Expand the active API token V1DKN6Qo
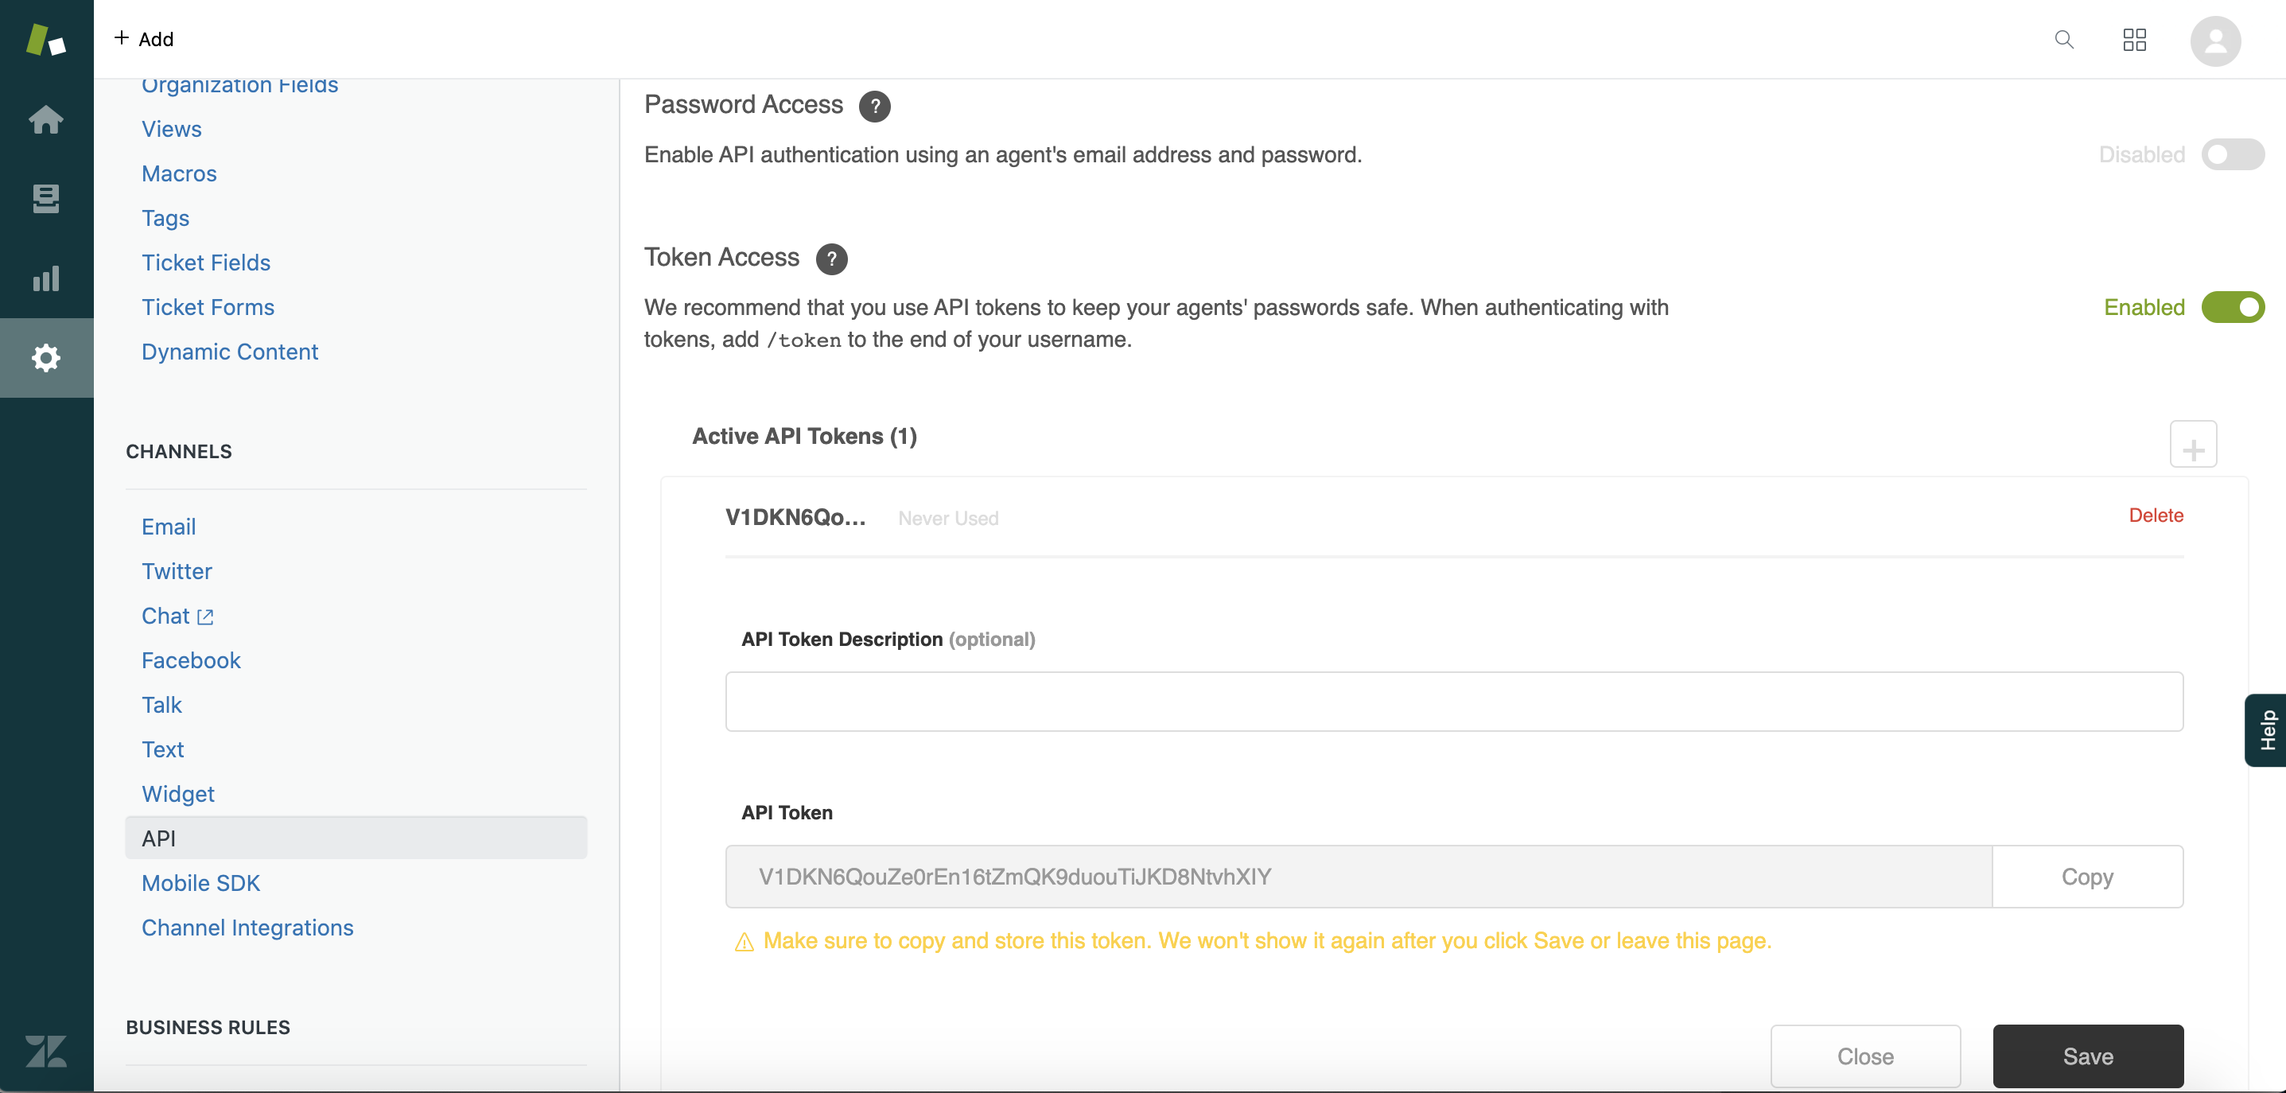 798,516
